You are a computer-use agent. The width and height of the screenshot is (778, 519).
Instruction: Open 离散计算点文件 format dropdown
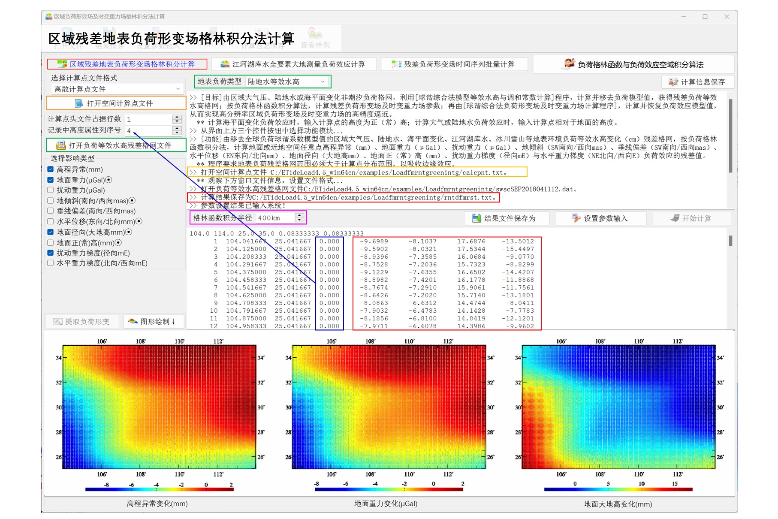point(117,89)
